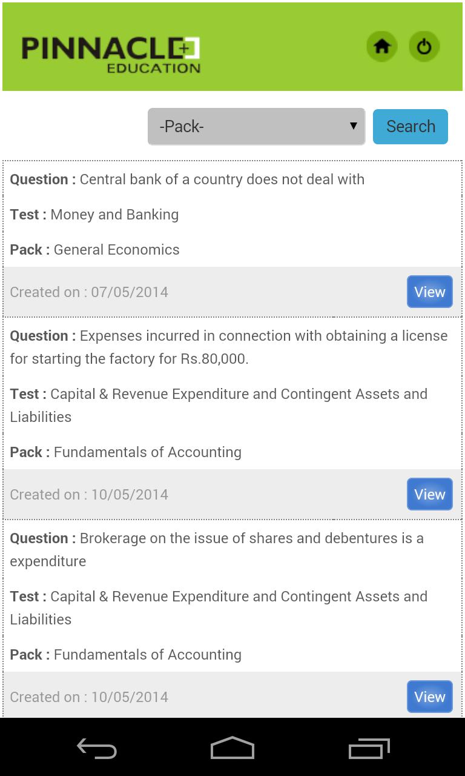The width and height of the screenshot is (465, 776).
Task: Tap Fundamentals of Accounting under license question
Action: (147, 452)
